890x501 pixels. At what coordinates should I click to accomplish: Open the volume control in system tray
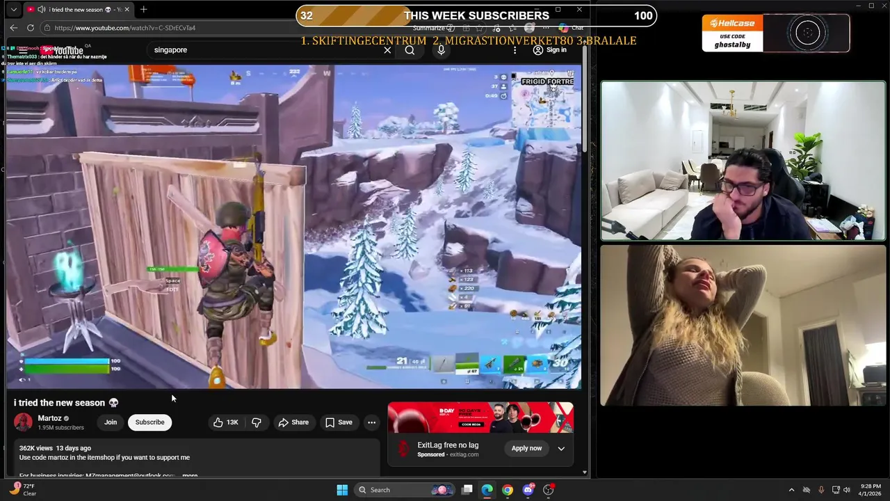pyautogui.click(x=848, y=490)
